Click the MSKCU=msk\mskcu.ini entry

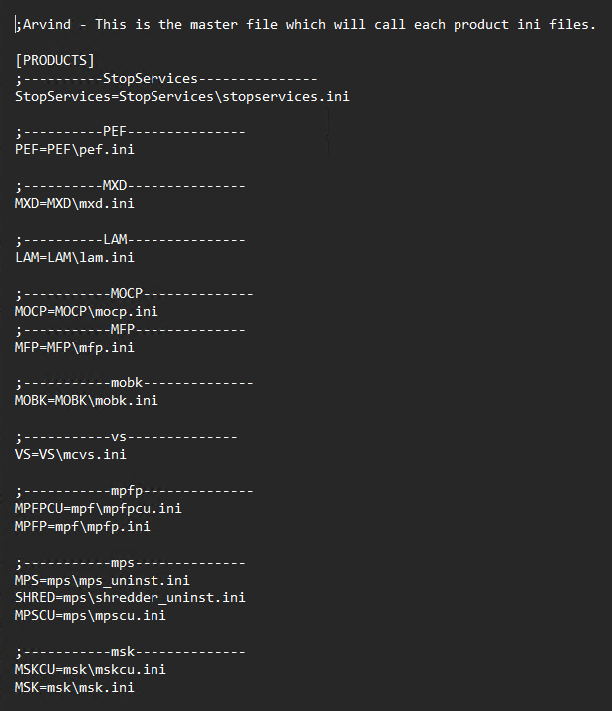90,669
